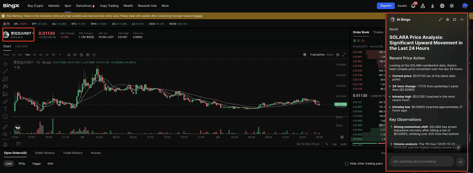
Task: Select the trend line drawing tool
Action: tap(6, 71)
